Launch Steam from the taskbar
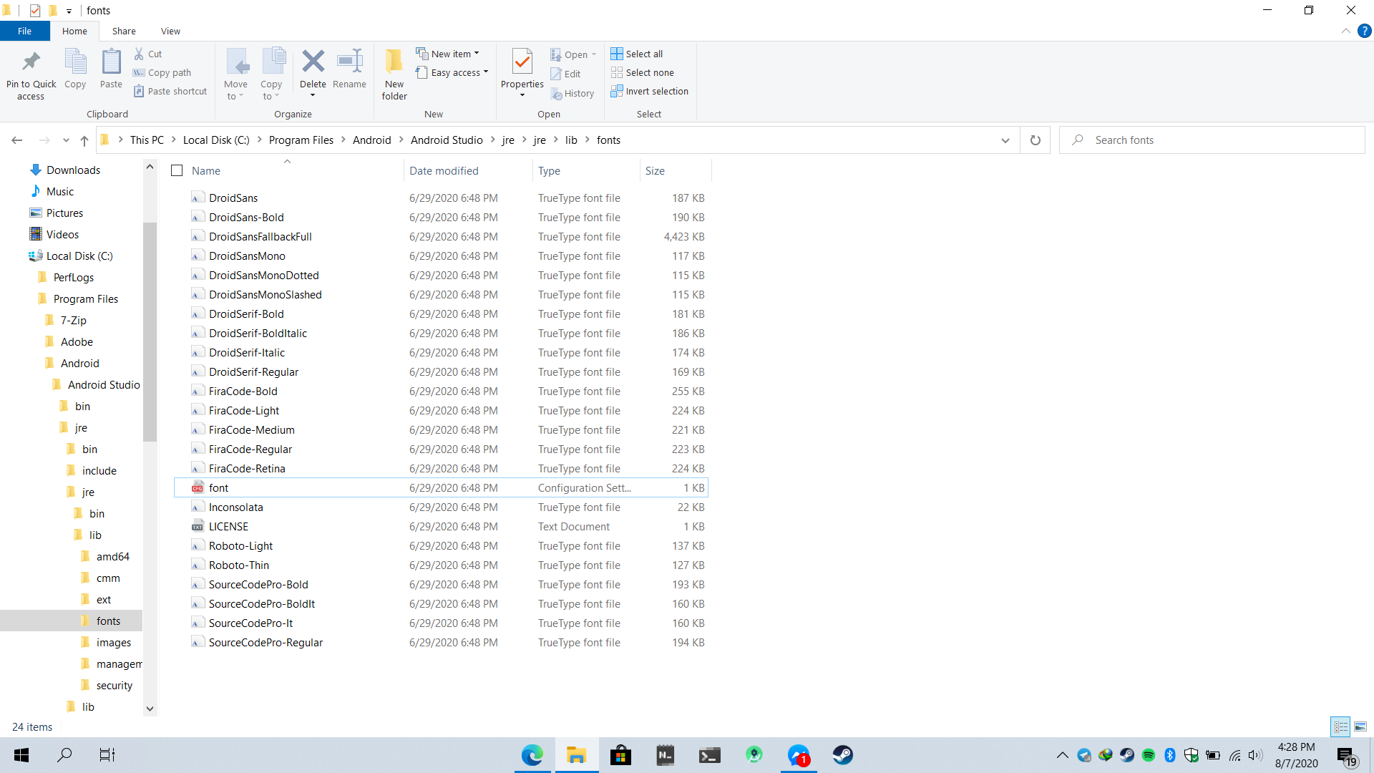Viewport: 1374px width, 773px height. click(x=843, y=754)
